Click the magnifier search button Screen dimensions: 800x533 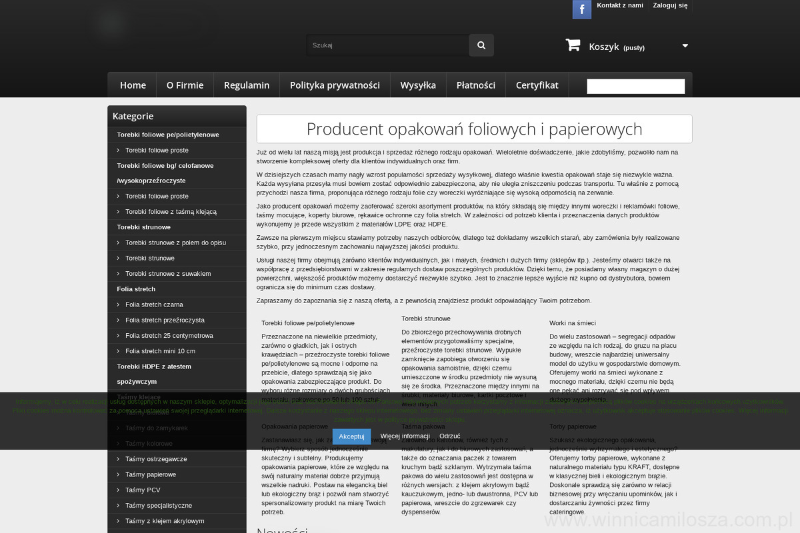[481, 45]
